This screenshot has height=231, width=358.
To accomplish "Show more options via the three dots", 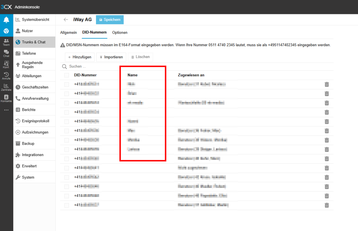I will (x=6, y=110).
